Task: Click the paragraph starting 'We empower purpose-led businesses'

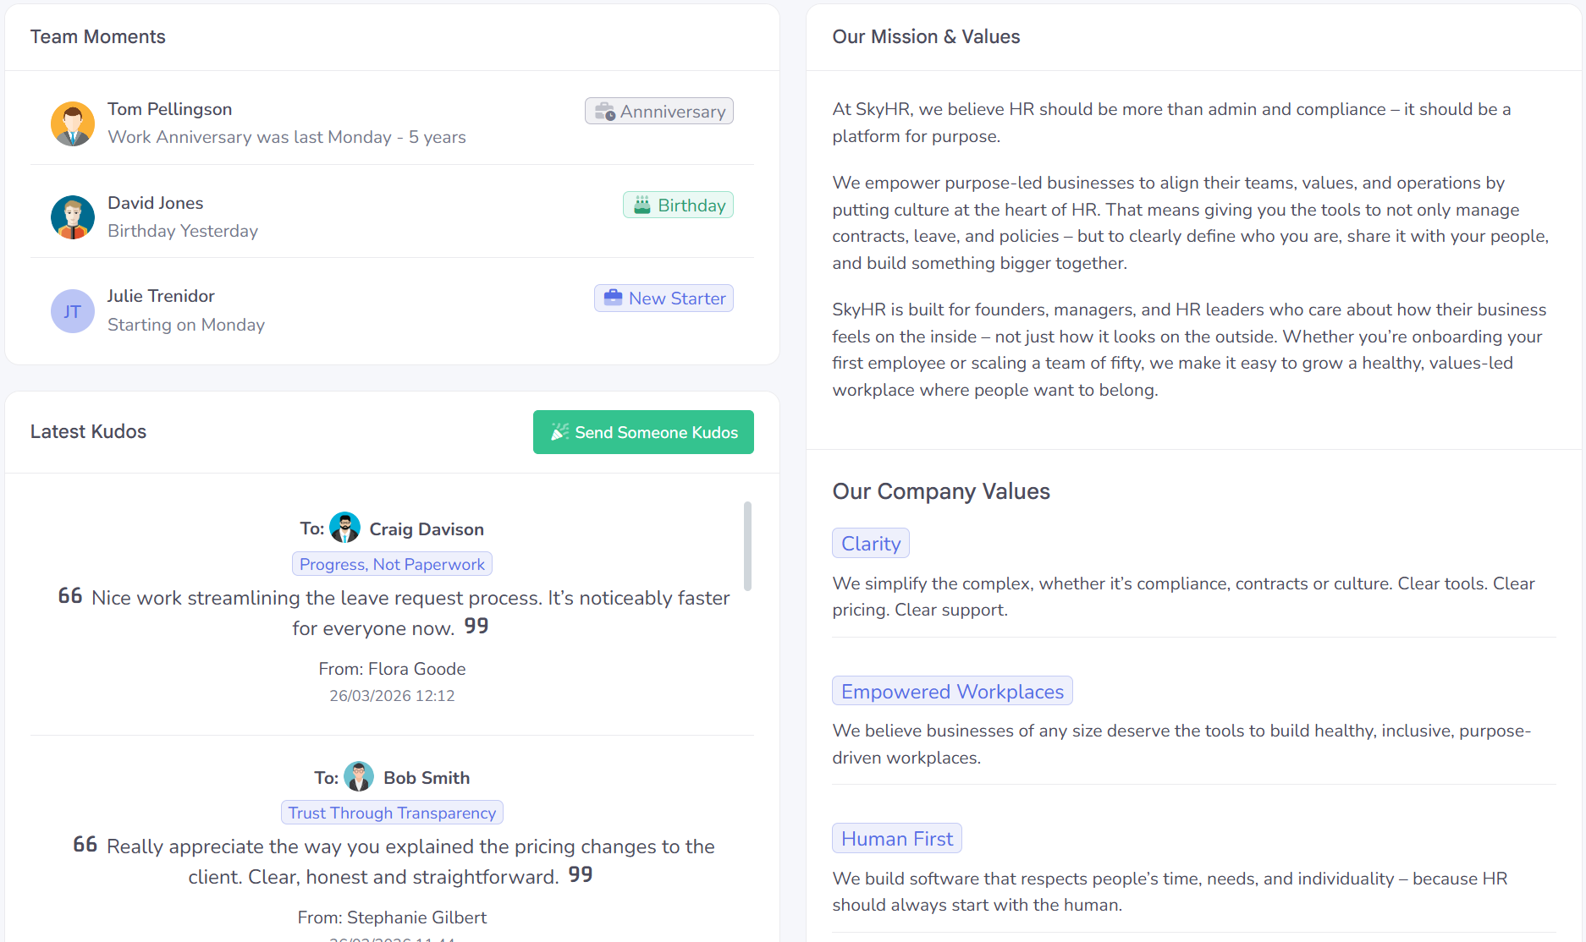Action: [x=1191, y=222]
